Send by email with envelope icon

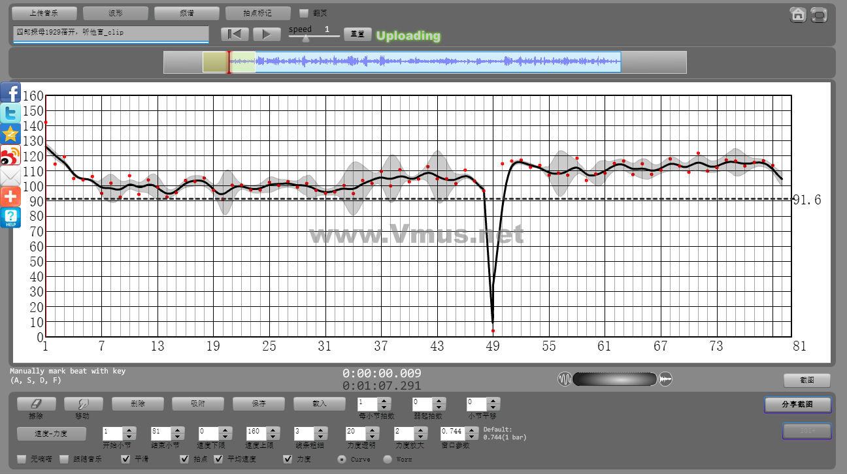coord(10,176)
